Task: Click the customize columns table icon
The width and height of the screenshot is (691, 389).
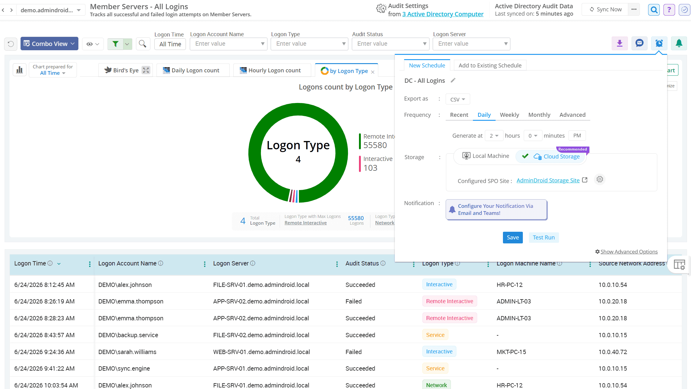Action: click(679, 265)
